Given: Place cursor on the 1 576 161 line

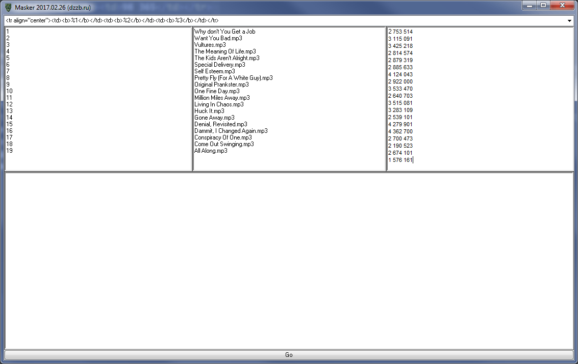Looking at the screenshot, I should coord(400,160).
